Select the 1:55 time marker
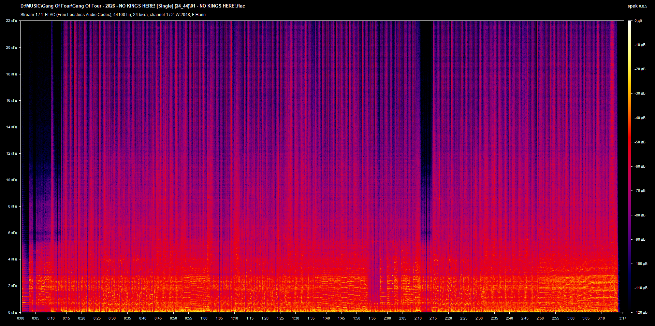Viewport: 655px width, 326px height. coord(372,318)
